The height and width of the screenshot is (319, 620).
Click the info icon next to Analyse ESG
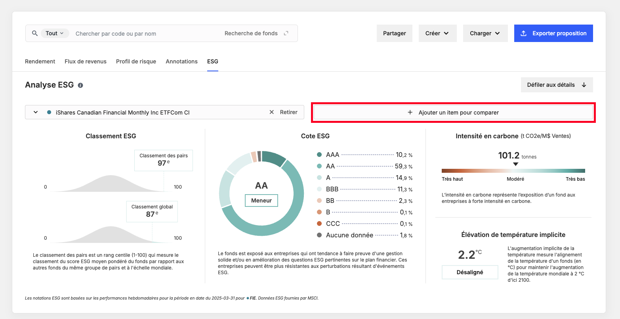[80, 85]
